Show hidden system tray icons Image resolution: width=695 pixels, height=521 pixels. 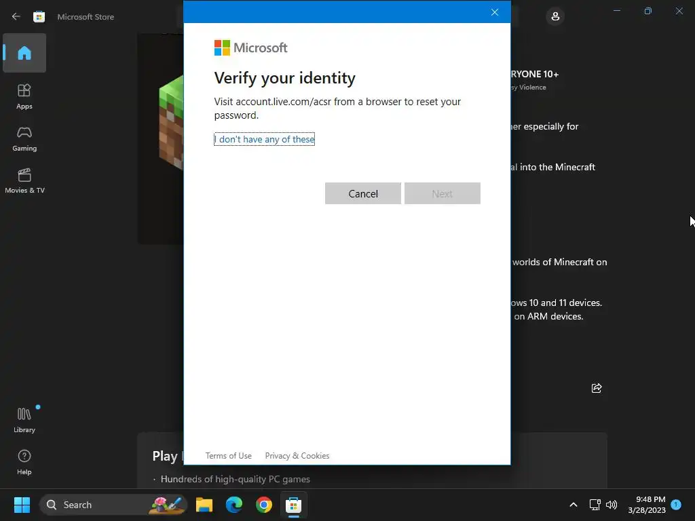(573, 505)
